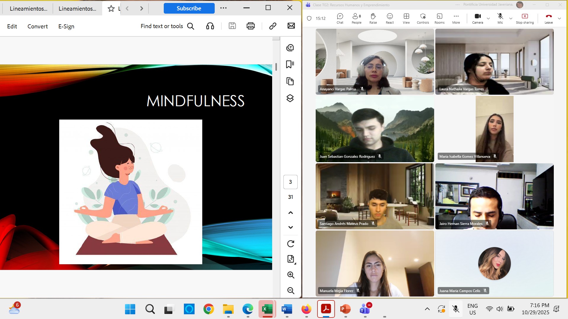This screenshot has height=319, width=568.
Task: Click the current page number box
Action: 290,182
